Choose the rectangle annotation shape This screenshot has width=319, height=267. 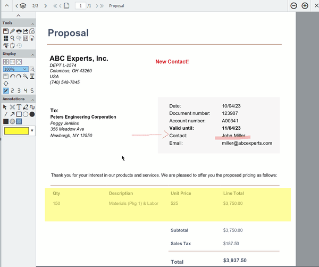[x=19, y=114]
